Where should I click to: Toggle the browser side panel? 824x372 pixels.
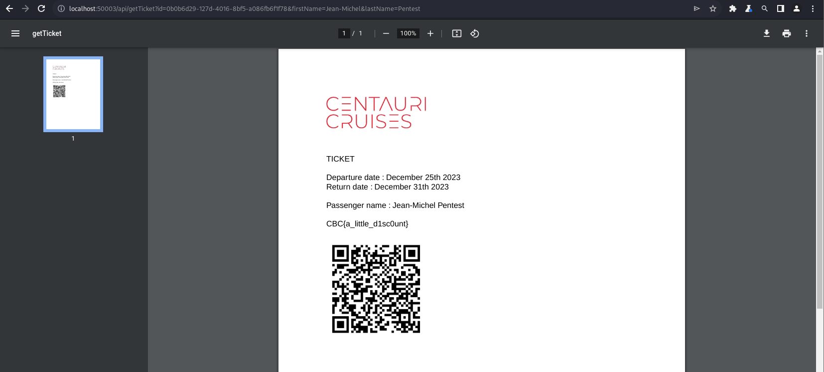point(781,8)
